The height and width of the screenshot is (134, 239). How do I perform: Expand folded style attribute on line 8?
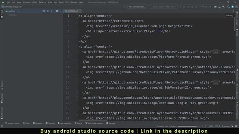pyautogui.click(x=216, y=52)
